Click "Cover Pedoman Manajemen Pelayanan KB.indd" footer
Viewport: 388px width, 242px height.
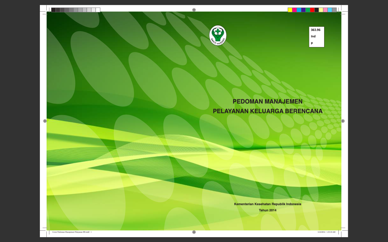[x=71, y=232]
